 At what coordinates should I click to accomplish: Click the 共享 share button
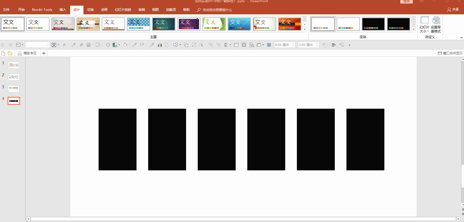(453, 9)
